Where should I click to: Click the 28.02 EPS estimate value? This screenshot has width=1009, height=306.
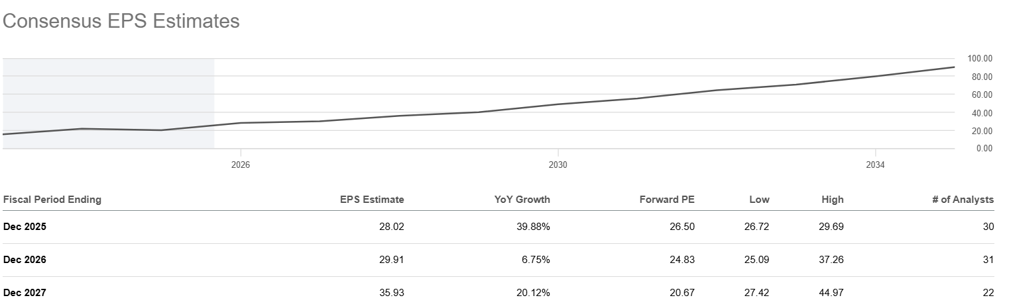click(392, 227)
